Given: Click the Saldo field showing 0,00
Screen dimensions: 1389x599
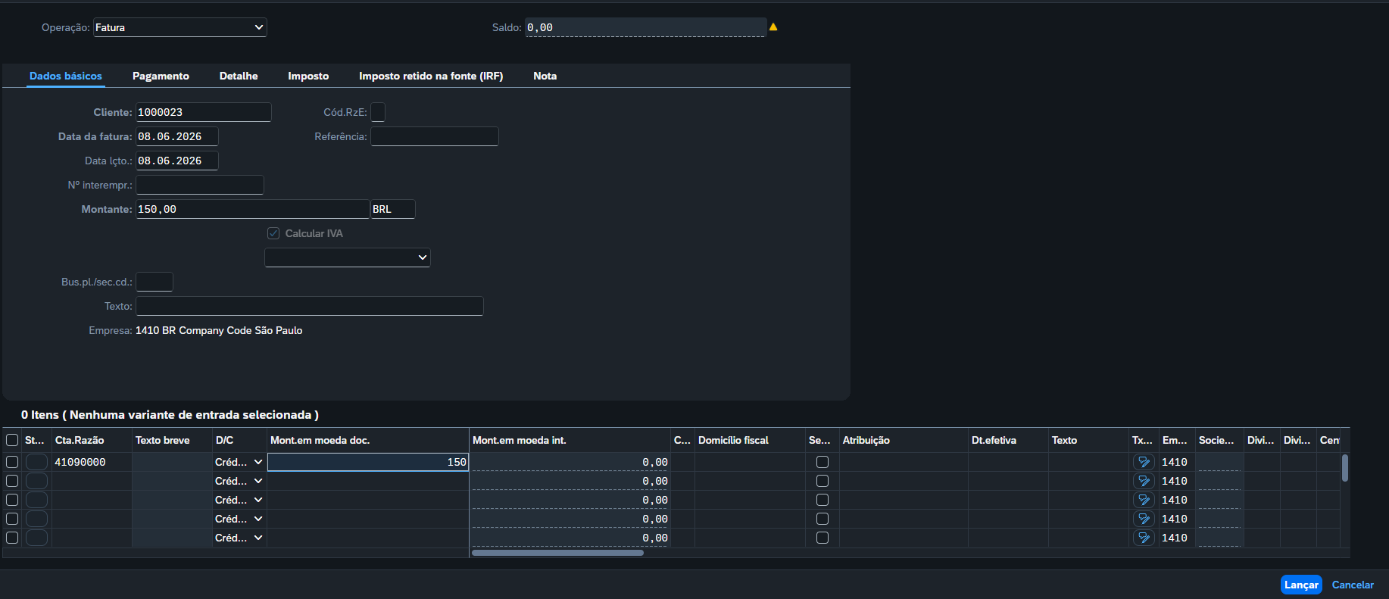Looking at the screenshot, I should (x=646, y=27).
